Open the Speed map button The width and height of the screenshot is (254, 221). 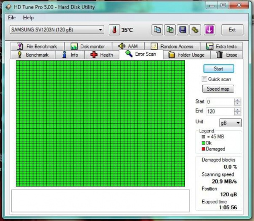(218, 89)
